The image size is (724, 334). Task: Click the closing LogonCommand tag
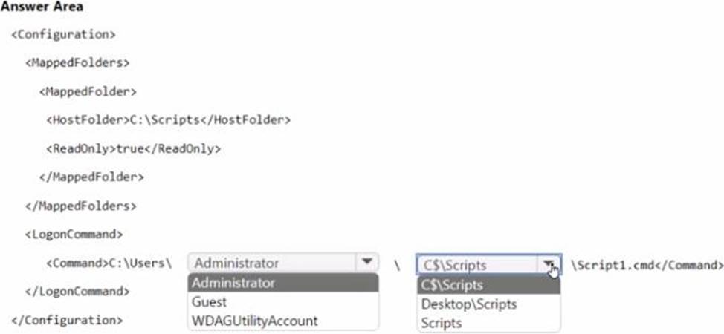coord(77,292)
